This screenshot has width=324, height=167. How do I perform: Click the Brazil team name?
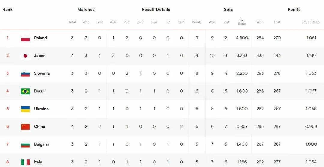click(39, 91)
